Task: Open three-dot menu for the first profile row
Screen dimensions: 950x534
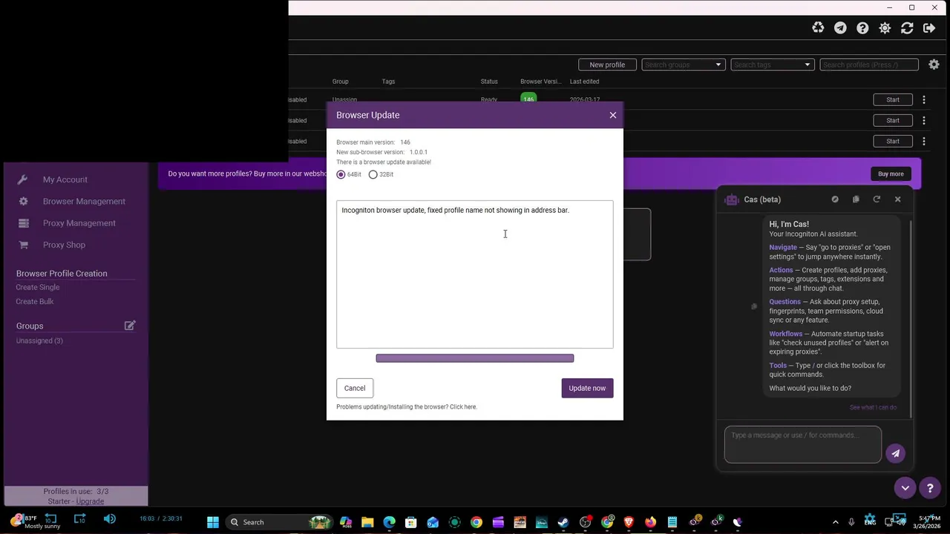Action: point(924,99)
